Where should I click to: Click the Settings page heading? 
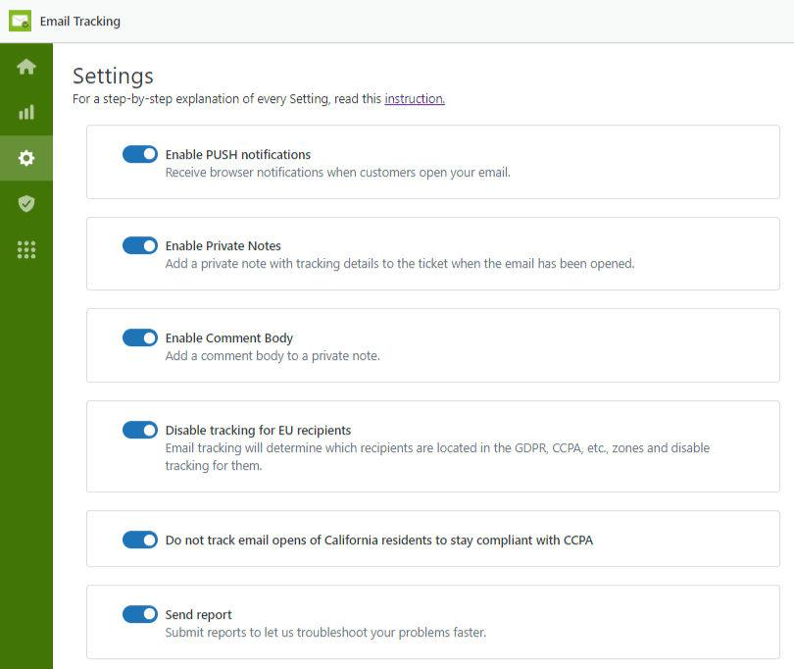113,77
